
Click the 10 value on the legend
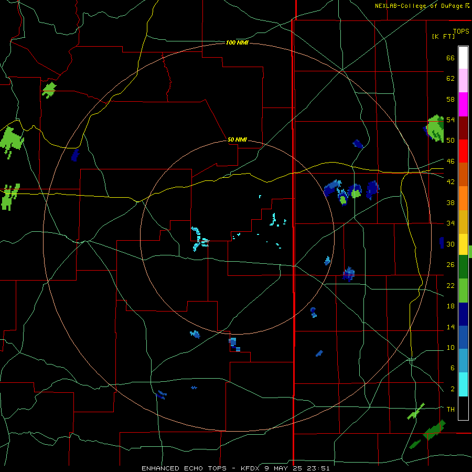[450, 348]
